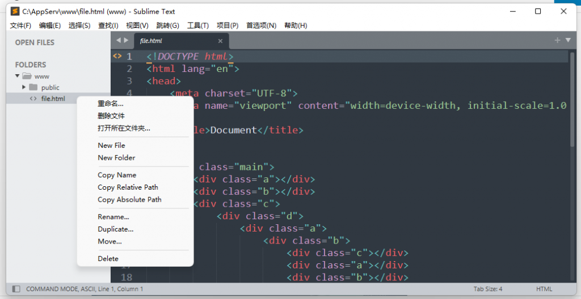
Task: Click the Sublime Text logo icon in title bar
Action: 15,11
